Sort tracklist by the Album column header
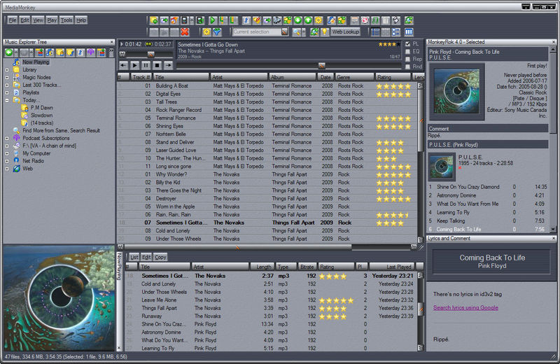The width and height of the screenshot is (560, 364). (293, 77)
